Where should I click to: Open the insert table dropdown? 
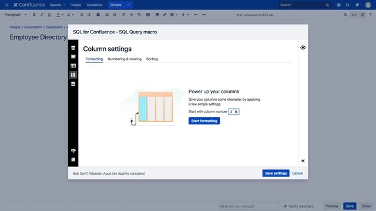pos(174,15)
